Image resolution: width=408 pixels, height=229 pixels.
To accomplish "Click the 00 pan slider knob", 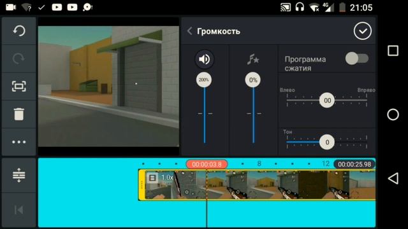I will pyautogui.click(x=327, y=101).
